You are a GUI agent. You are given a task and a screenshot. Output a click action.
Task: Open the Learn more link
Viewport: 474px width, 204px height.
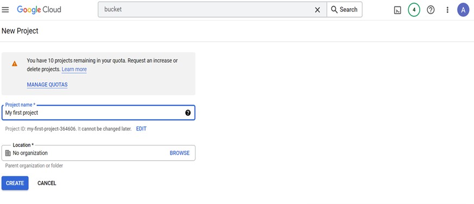[74, 69]
